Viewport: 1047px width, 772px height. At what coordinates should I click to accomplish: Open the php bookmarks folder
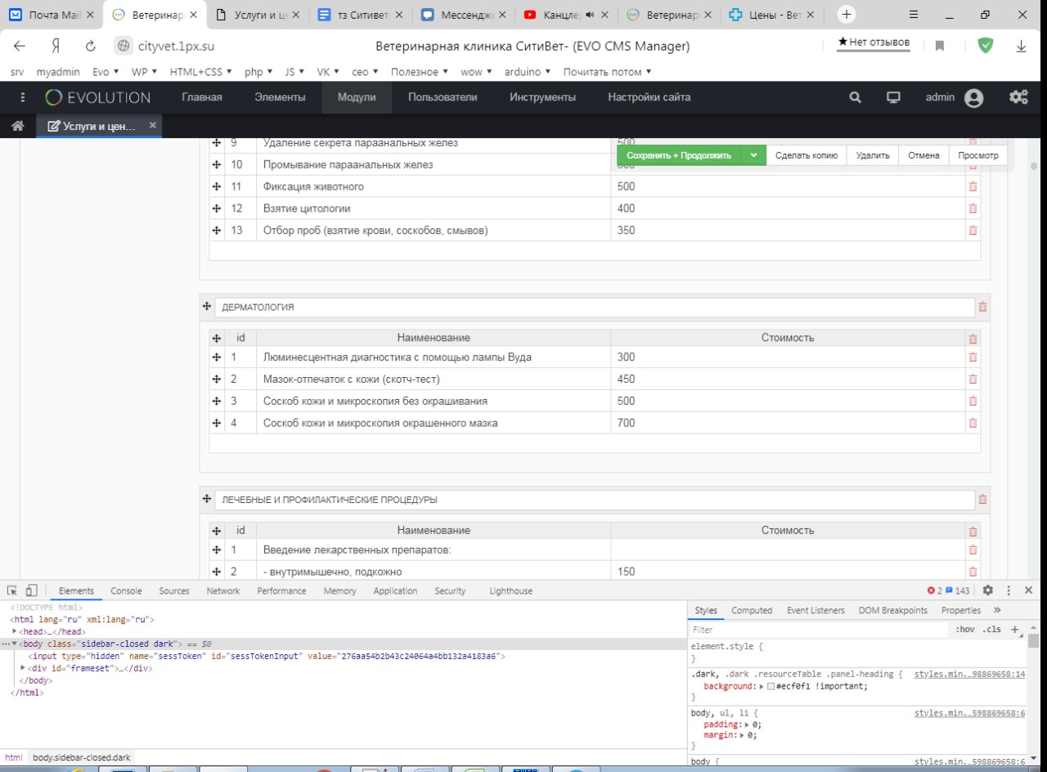pyautogui.click(x=258, y=72)
